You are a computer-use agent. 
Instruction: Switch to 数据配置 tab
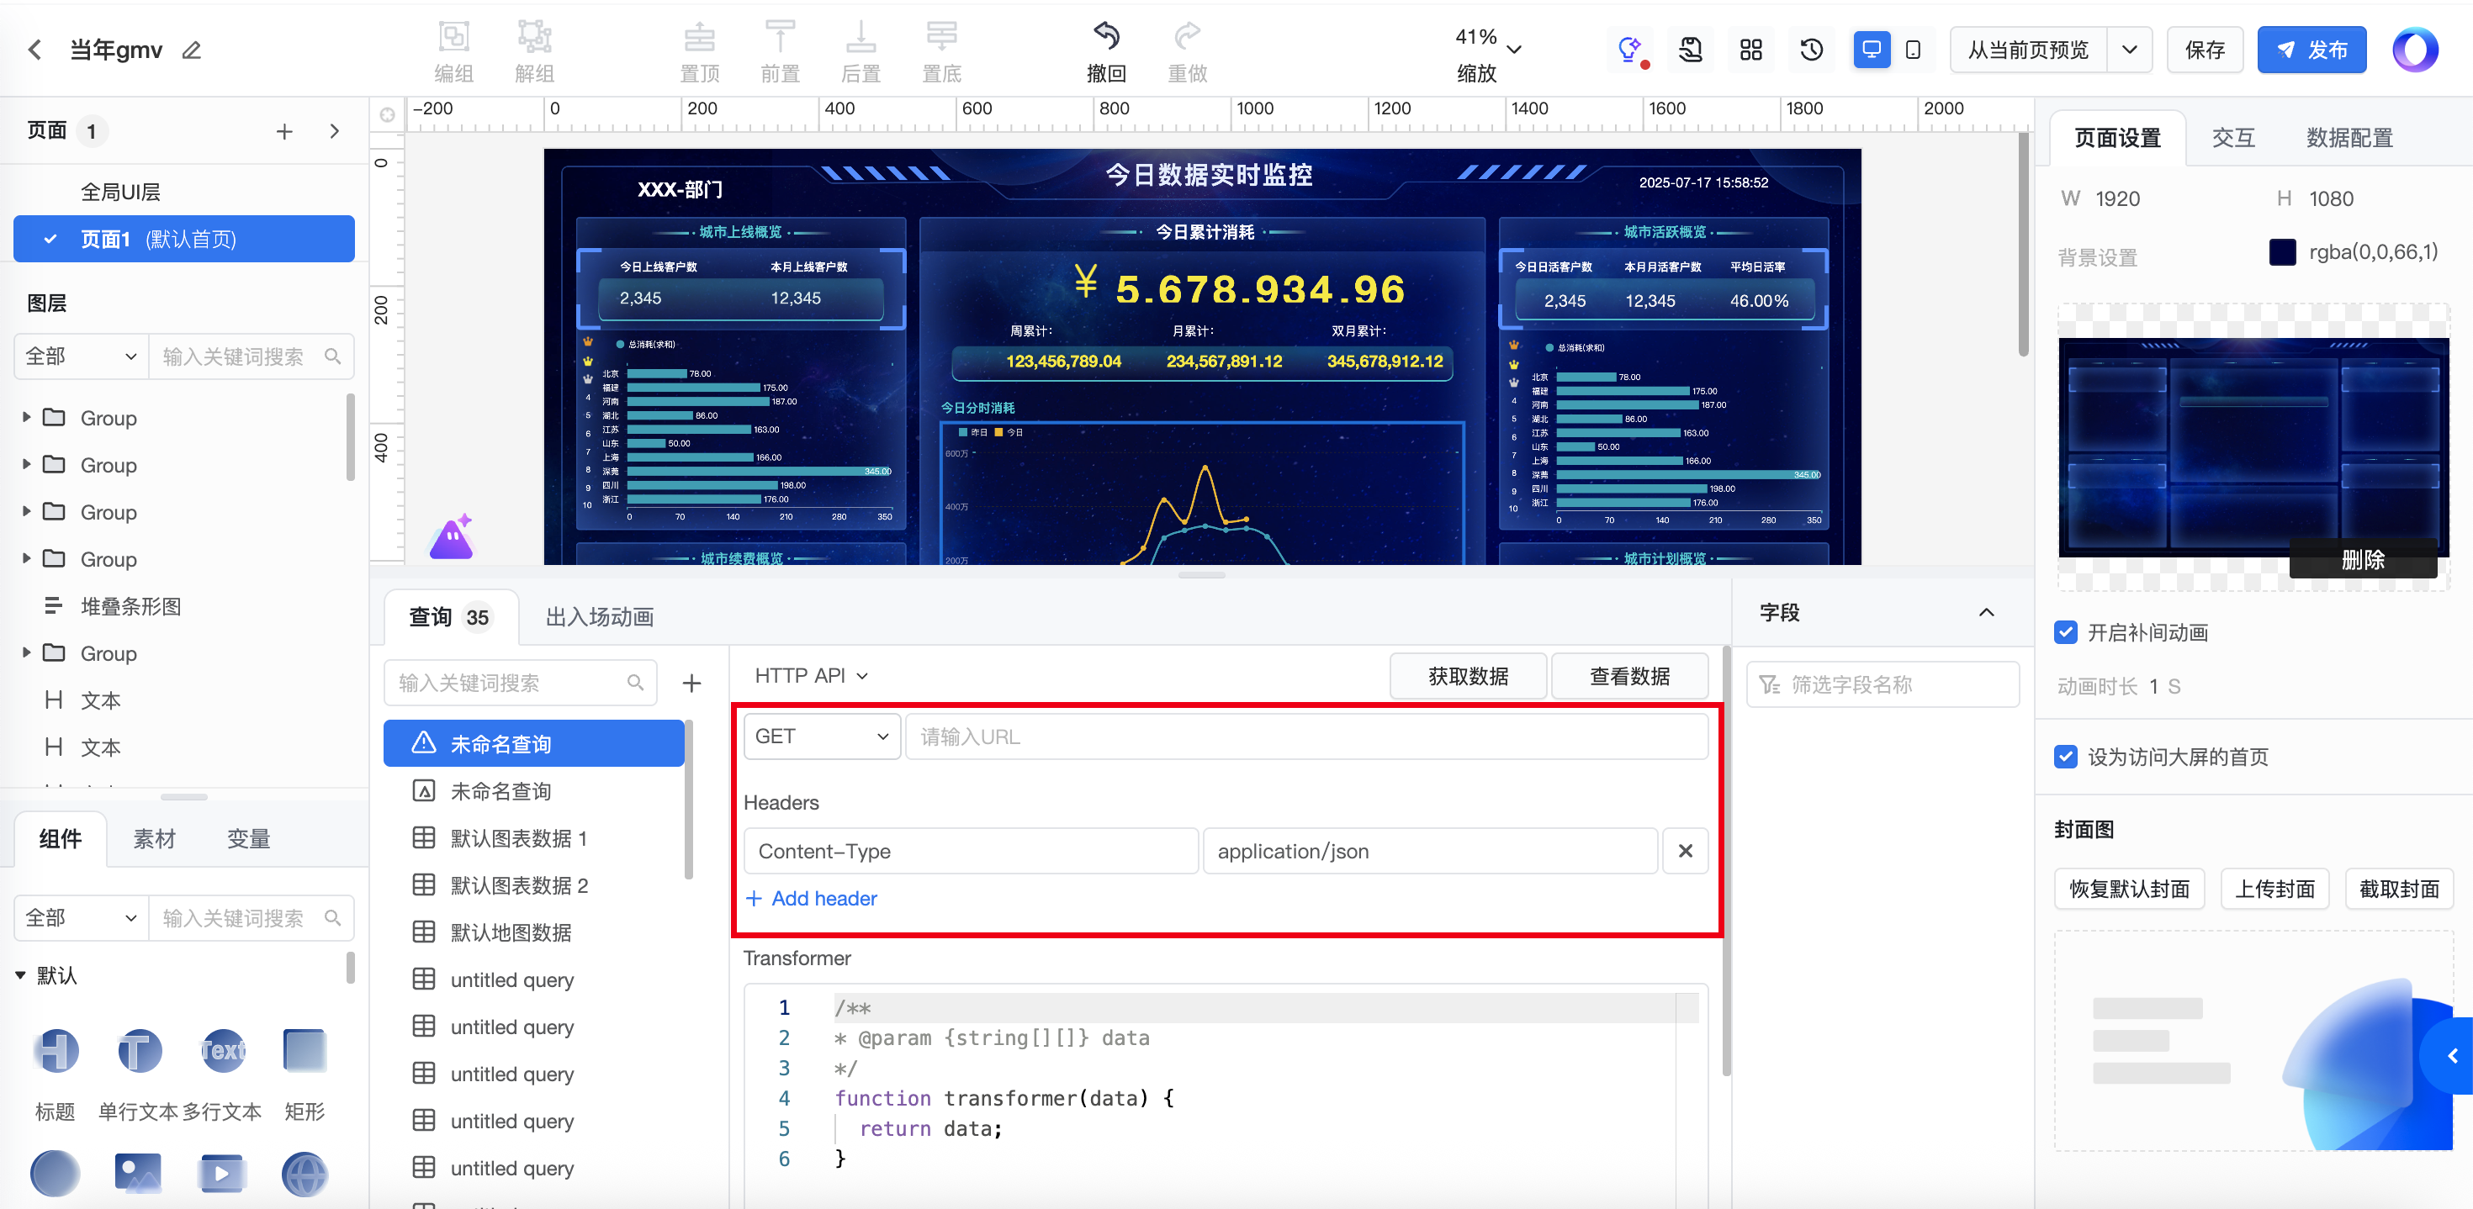2349,138
